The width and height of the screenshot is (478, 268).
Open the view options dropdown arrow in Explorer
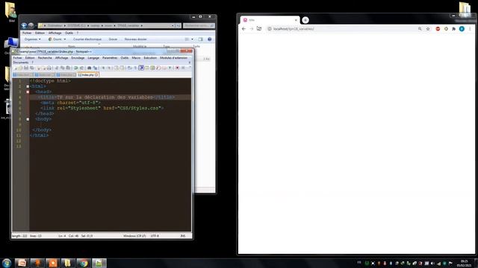193,39
